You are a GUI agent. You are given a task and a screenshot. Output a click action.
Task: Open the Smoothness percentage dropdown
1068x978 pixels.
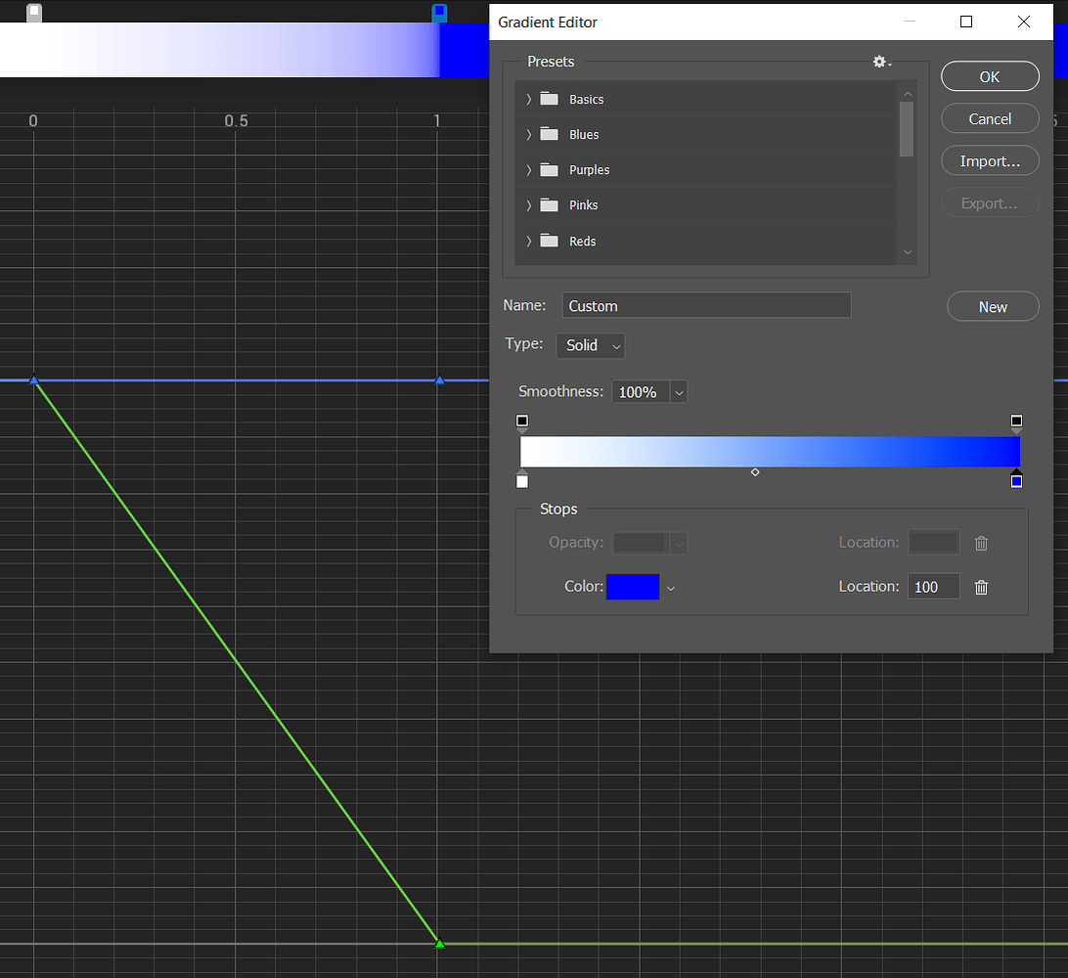pyautogui.click(x=648, y=391)
